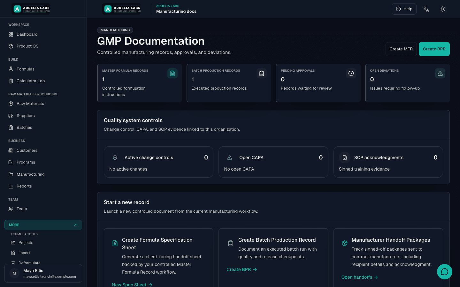
Task: Collapse the MORE section
Action: pyautogui.click(x=43, y=225)
